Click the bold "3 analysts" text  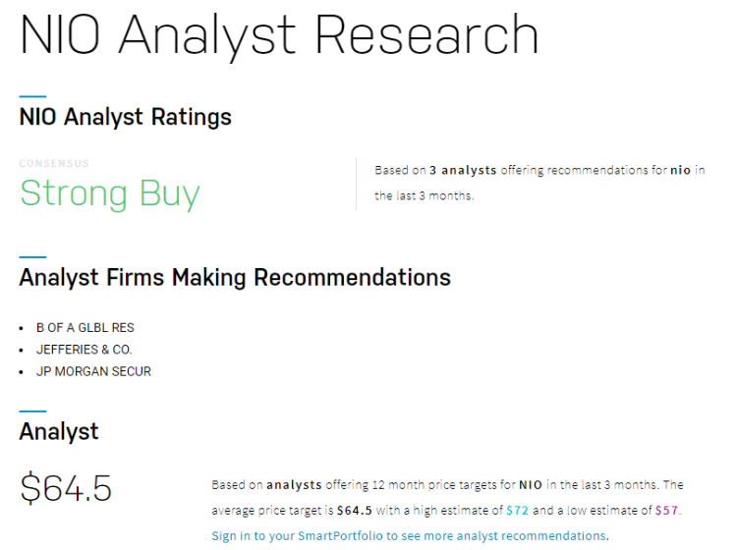tap(463, 170)
